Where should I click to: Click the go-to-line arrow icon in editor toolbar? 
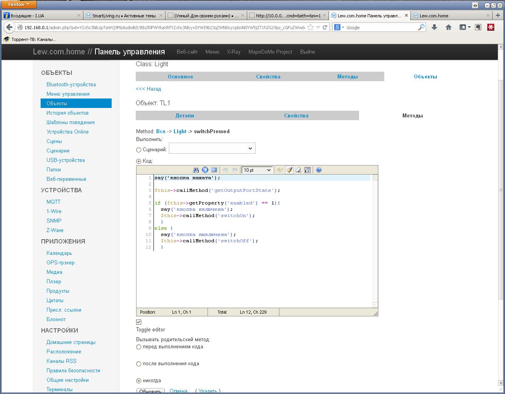click(x=205, y=170)
